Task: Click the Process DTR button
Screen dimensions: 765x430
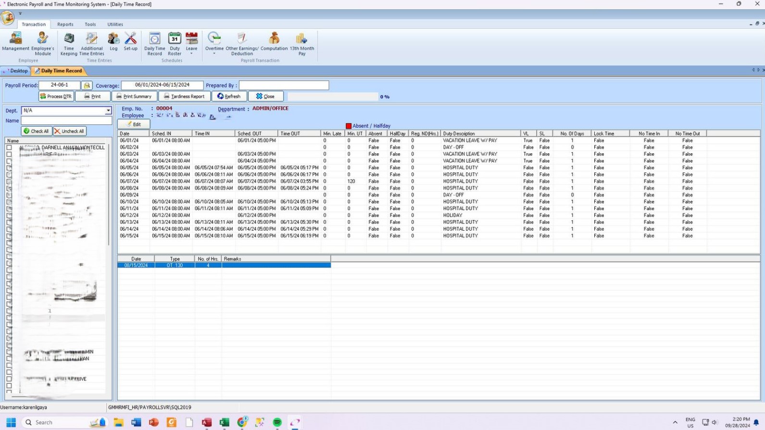Action: (x=56, y=96)
